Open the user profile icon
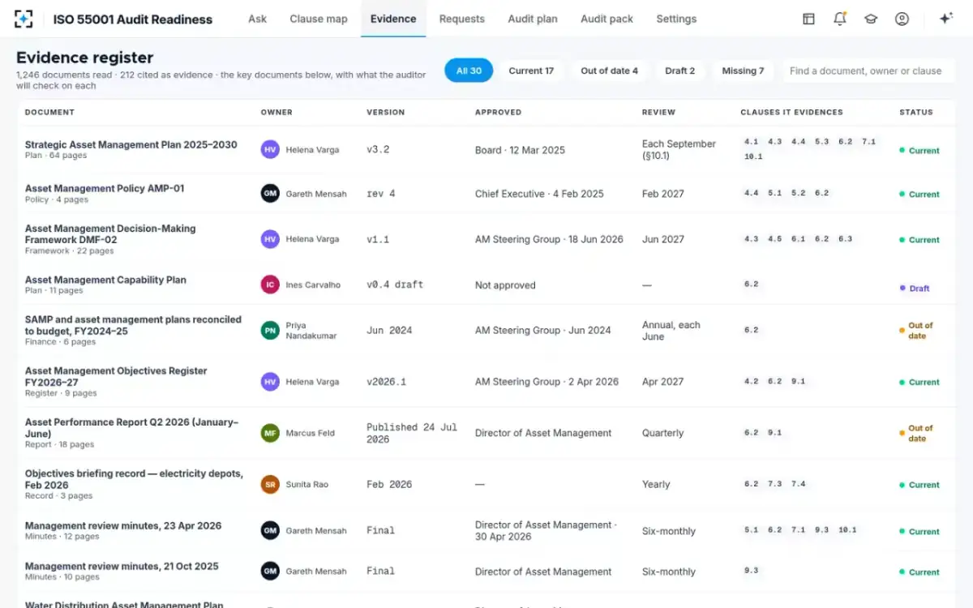 point(902,19)
